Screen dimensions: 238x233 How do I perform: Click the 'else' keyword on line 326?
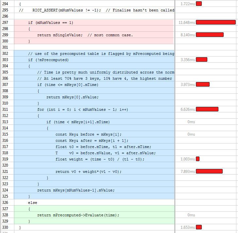tap(32, 203)
